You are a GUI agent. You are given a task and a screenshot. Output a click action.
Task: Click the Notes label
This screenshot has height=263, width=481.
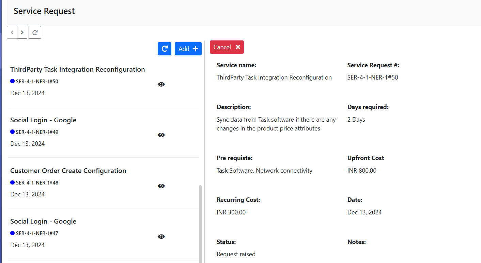[357, 242]
